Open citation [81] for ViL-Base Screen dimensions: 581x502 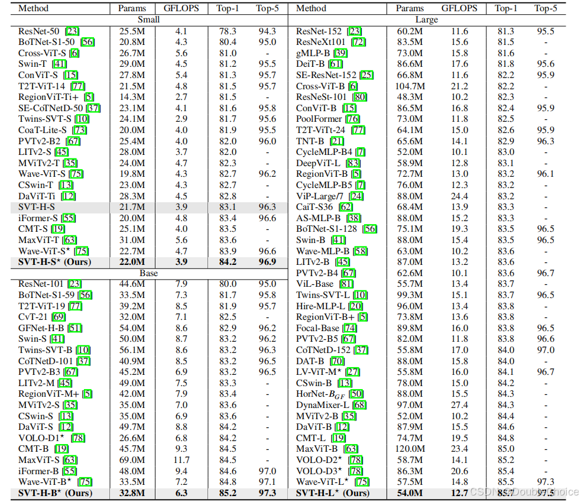coord(346,284)
